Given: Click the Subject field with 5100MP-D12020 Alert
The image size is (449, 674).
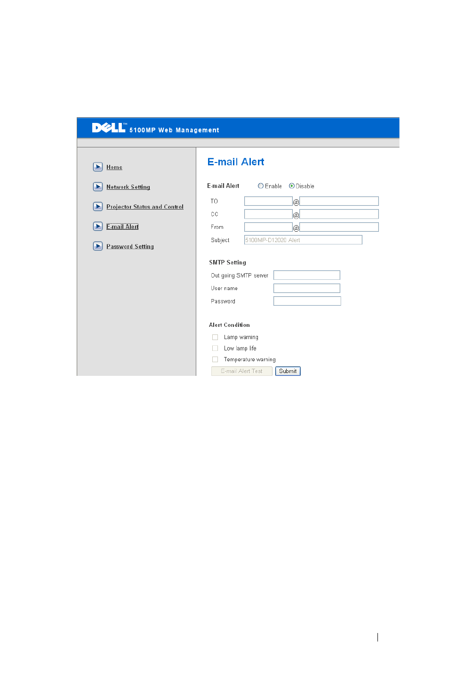Looking at the screenshot, I should point(303,240).
